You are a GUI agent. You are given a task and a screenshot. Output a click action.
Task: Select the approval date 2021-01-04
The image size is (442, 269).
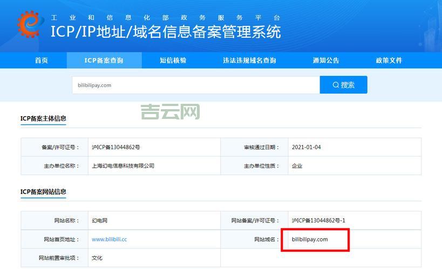point(306,147)
